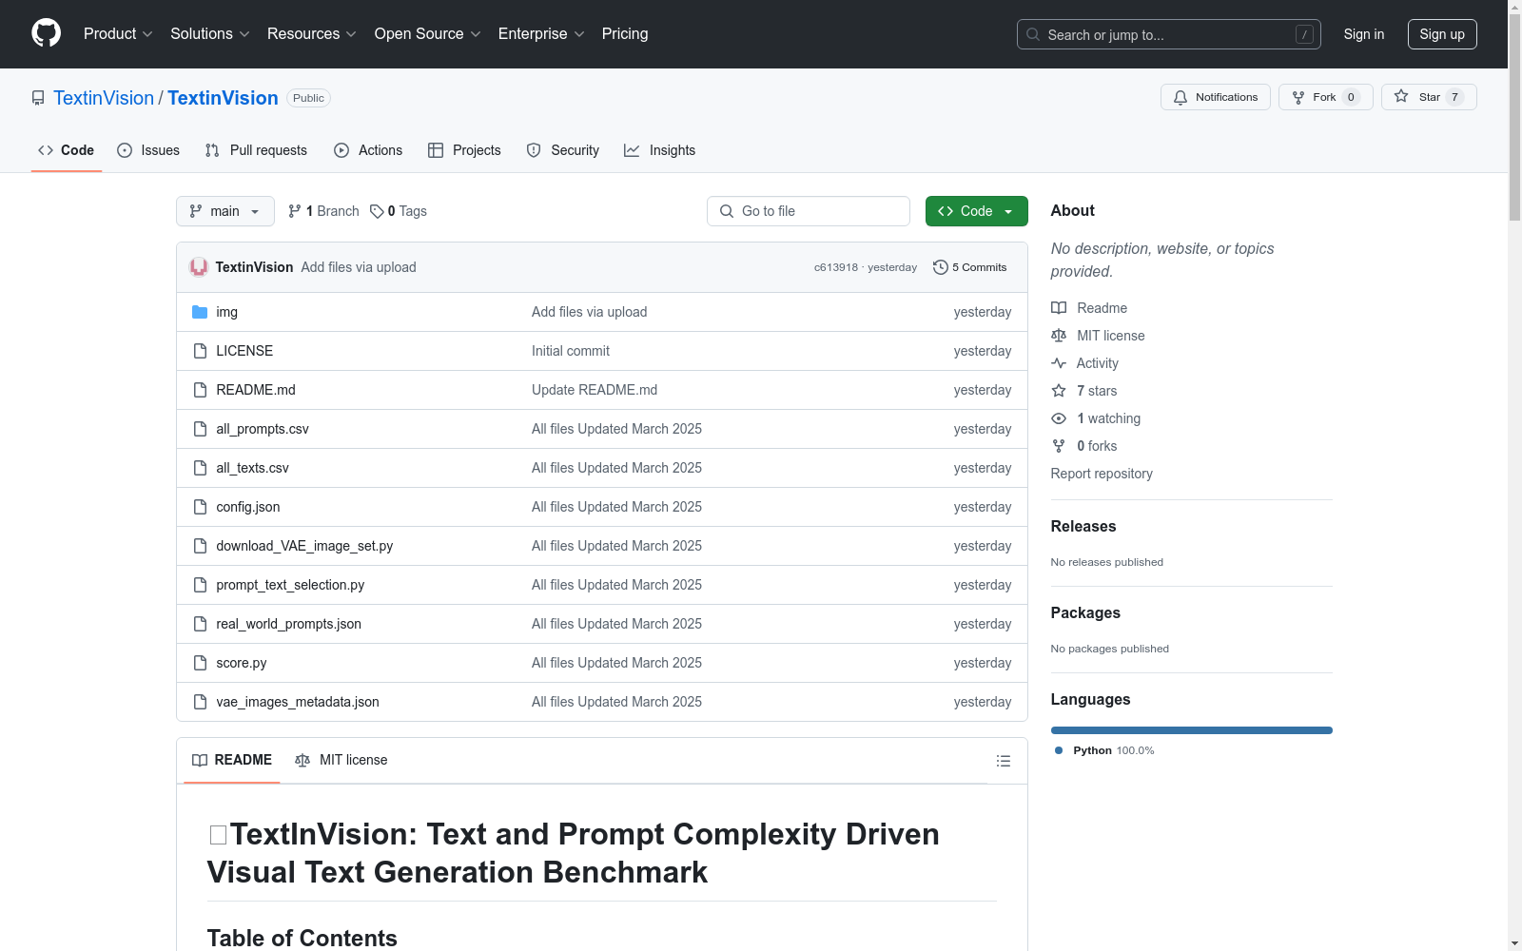Image resolution: width=1522 pixels, height=951 pixels.
Task: Click the repository icon before TextinVision
Action: pyautogui.click(x=38, y=98)
